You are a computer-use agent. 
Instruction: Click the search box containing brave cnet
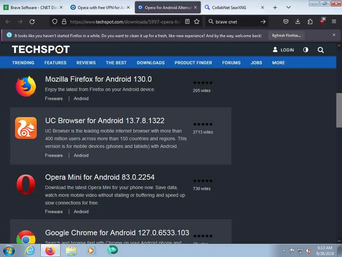click(x=237, y=22)
